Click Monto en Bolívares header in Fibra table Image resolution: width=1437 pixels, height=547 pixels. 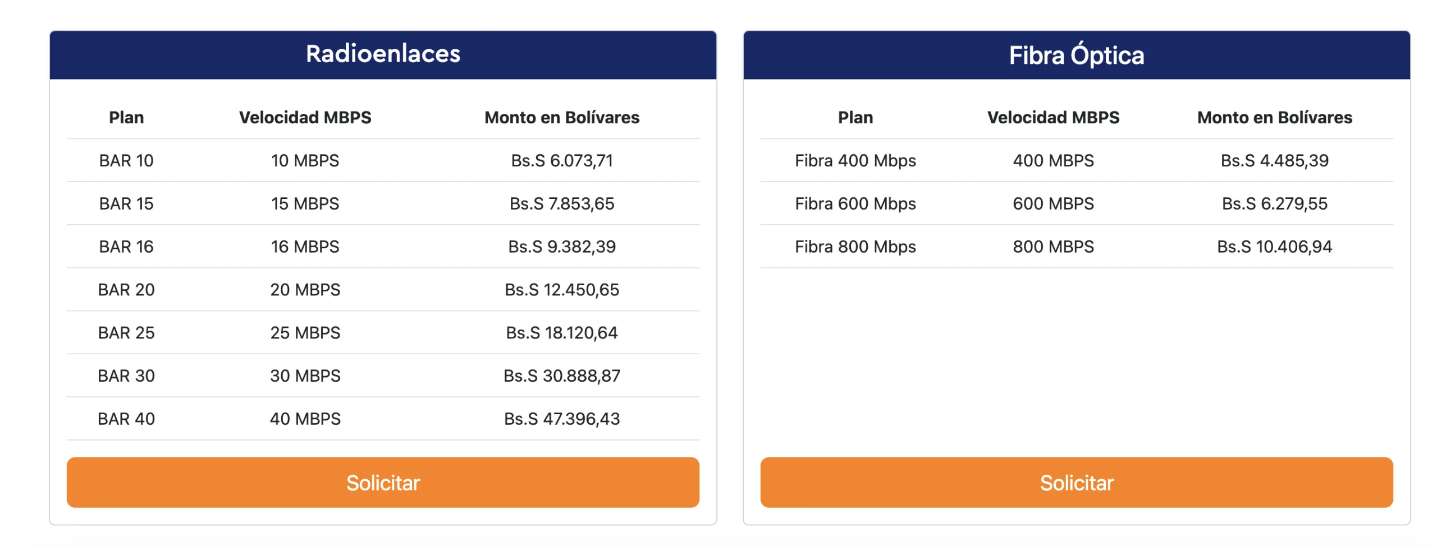click(1274, 118)
